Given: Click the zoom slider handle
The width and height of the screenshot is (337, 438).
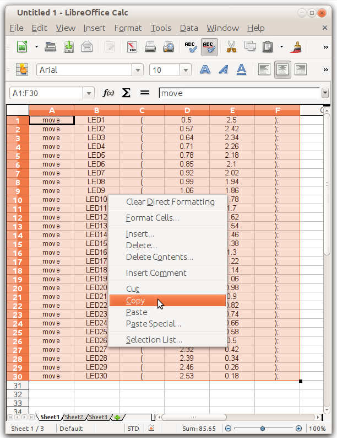Looking at the screenshot, I should 263,429.
